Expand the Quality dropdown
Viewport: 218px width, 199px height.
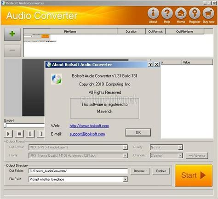[x=180, y=148]
